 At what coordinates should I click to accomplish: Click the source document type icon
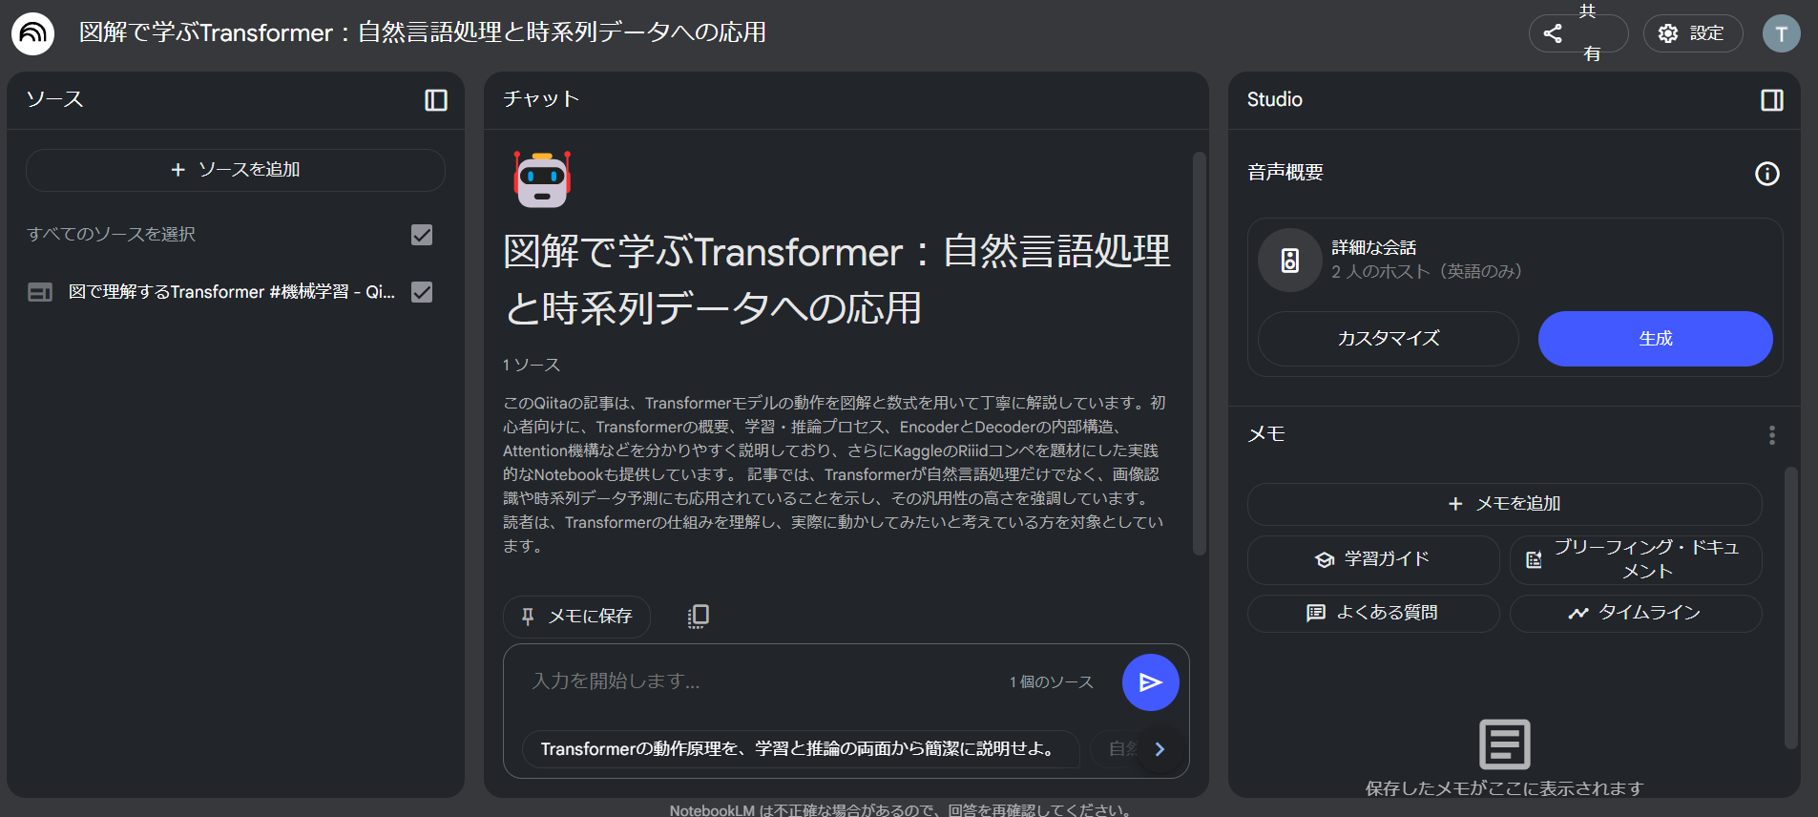point(40,292)
